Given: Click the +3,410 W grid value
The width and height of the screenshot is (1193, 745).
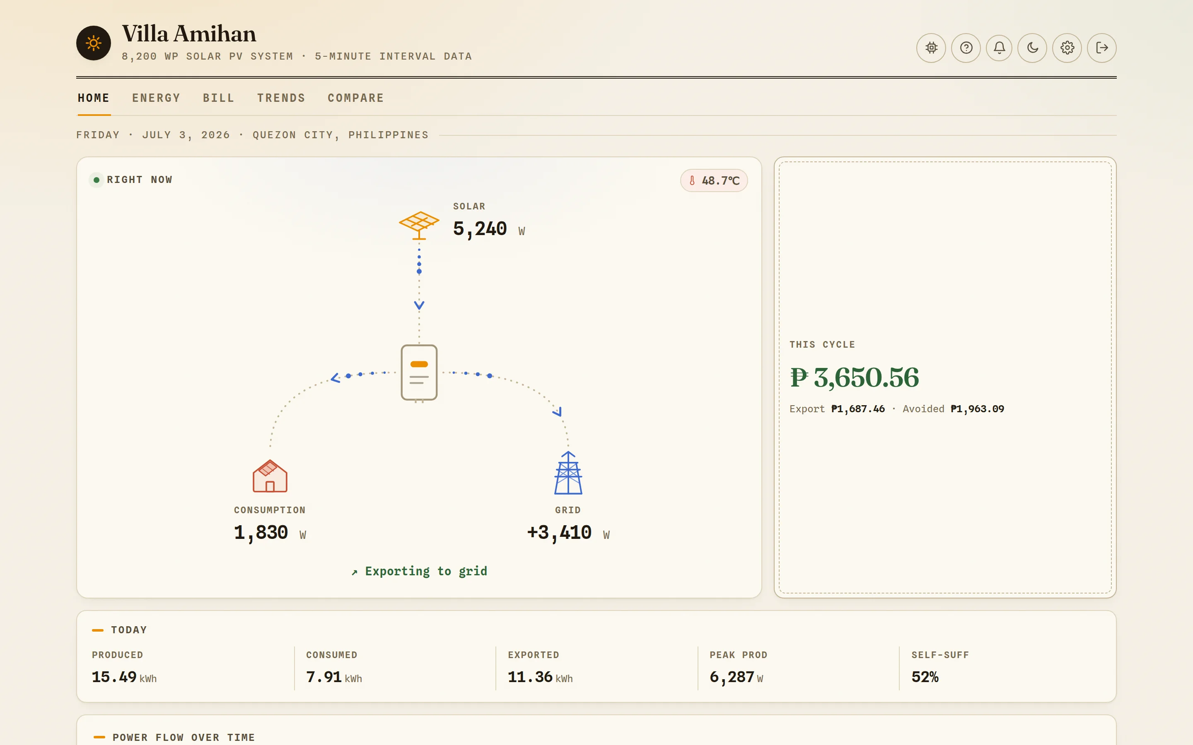Looking at the screenshot, I should click(568, 533).
